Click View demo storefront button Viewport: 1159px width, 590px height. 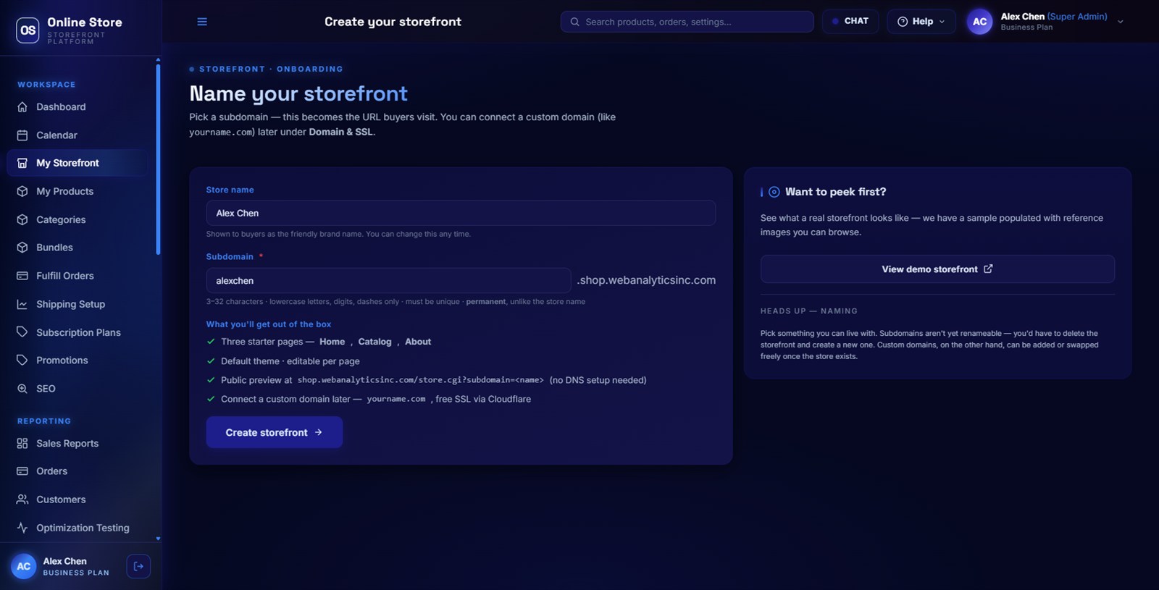point(937,269)
